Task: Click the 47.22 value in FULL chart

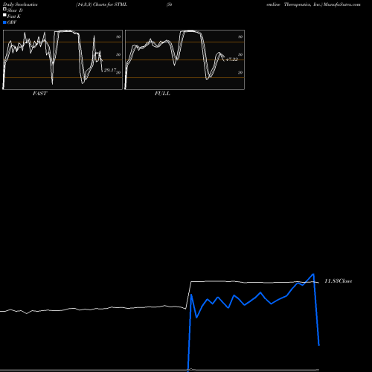Action: (x=232, y=60)
